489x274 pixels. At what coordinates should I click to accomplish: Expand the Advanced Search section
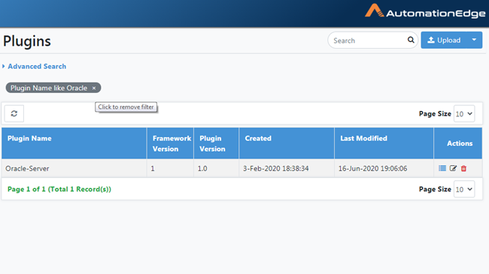pyautogui.click(x=35, y=66)
